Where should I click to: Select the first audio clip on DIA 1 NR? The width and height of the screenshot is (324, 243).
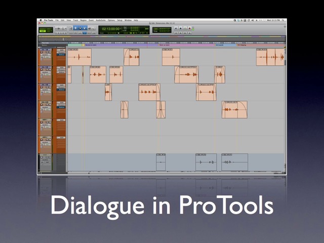79,57
